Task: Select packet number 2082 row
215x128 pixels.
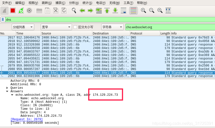Action: click(x=107, y=76)
